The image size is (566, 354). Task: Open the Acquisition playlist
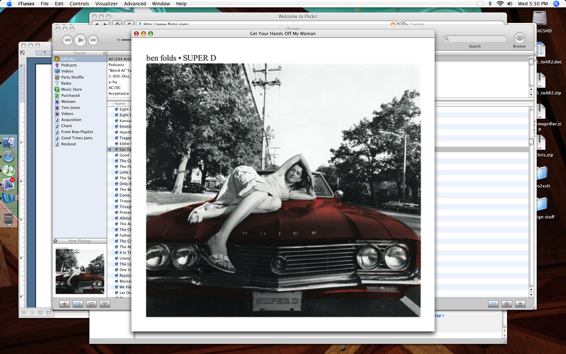click(x=80, y=120)
